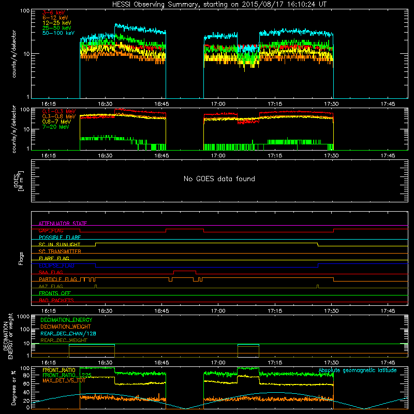Click the HESSI Observing Summary title text

click(219, 5)
